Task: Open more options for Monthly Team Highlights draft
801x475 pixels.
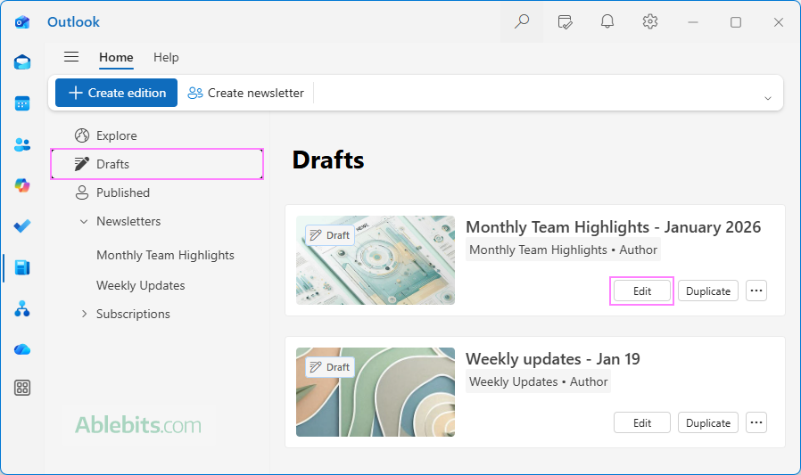Action: click(756, 291)
